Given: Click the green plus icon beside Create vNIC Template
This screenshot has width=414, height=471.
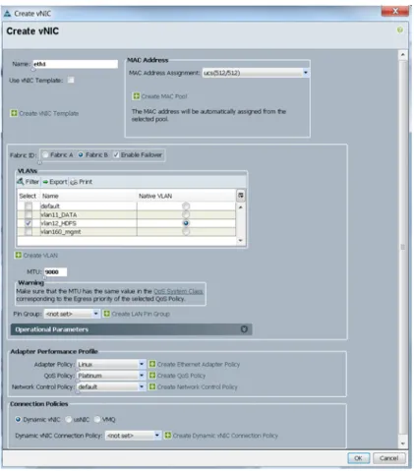Looking at the screenshot, I should tap(14, 113).
